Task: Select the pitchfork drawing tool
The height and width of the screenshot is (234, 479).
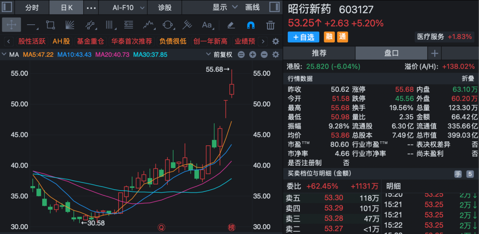Action: 187,25
